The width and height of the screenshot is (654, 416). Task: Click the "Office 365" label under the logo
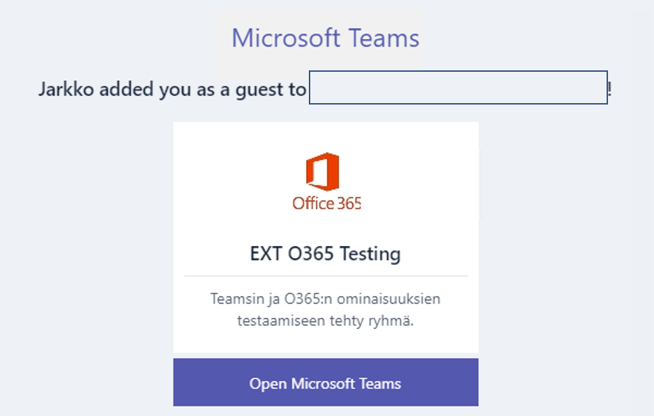pyautogui.click(x=326, y=203)
